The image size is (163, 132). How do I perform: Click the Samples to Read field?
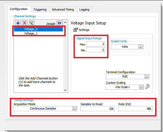98,109
